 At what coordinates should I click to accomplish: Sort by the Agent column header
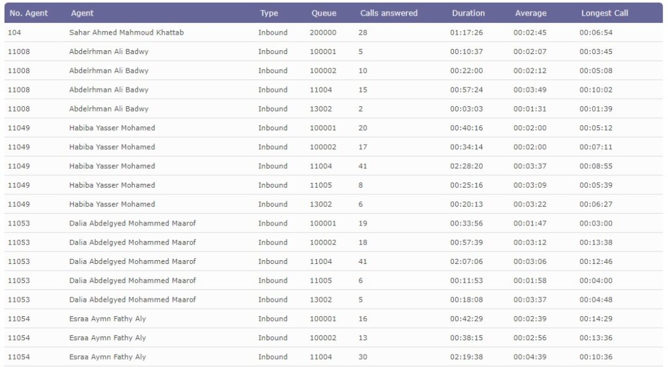click(82, 13)
